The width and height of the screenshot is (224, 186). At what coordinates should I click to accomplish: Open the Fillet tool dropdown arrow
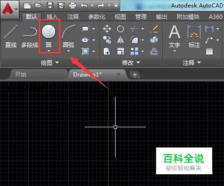coord(142,40)
